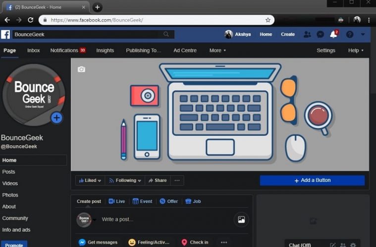376x247 pixels.
Task: Create a Job post
Action: (x=193, y=202)
